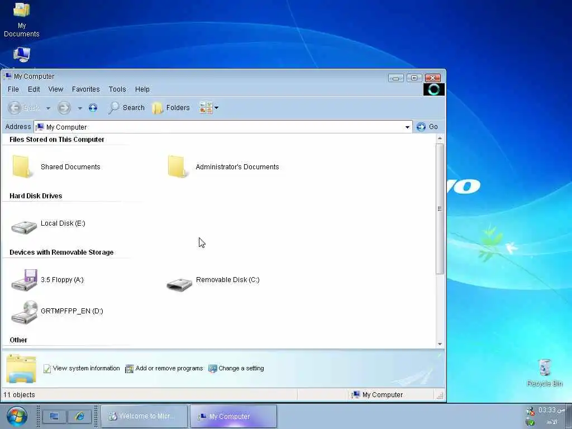Screen dimensions: 572x429
Task: Click the large folder icon in details pane
Action: pos(21,369)
